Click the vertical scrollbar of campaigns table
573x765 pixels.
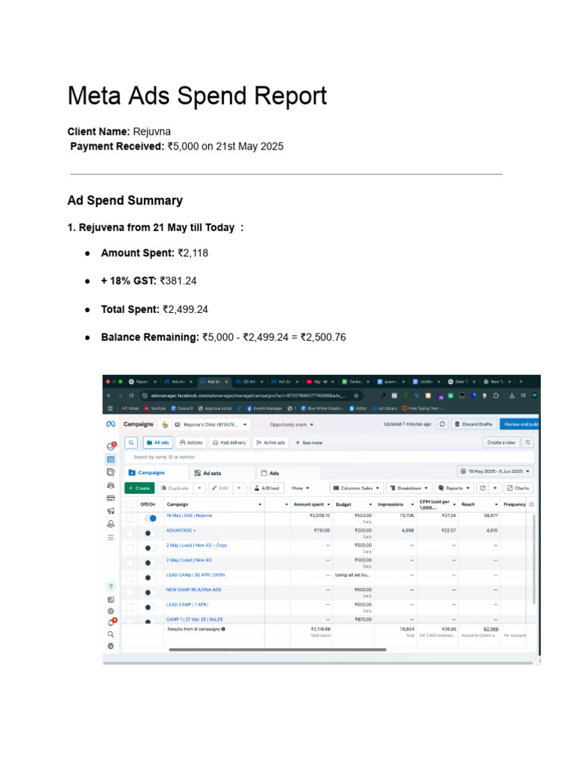[534, 559]
